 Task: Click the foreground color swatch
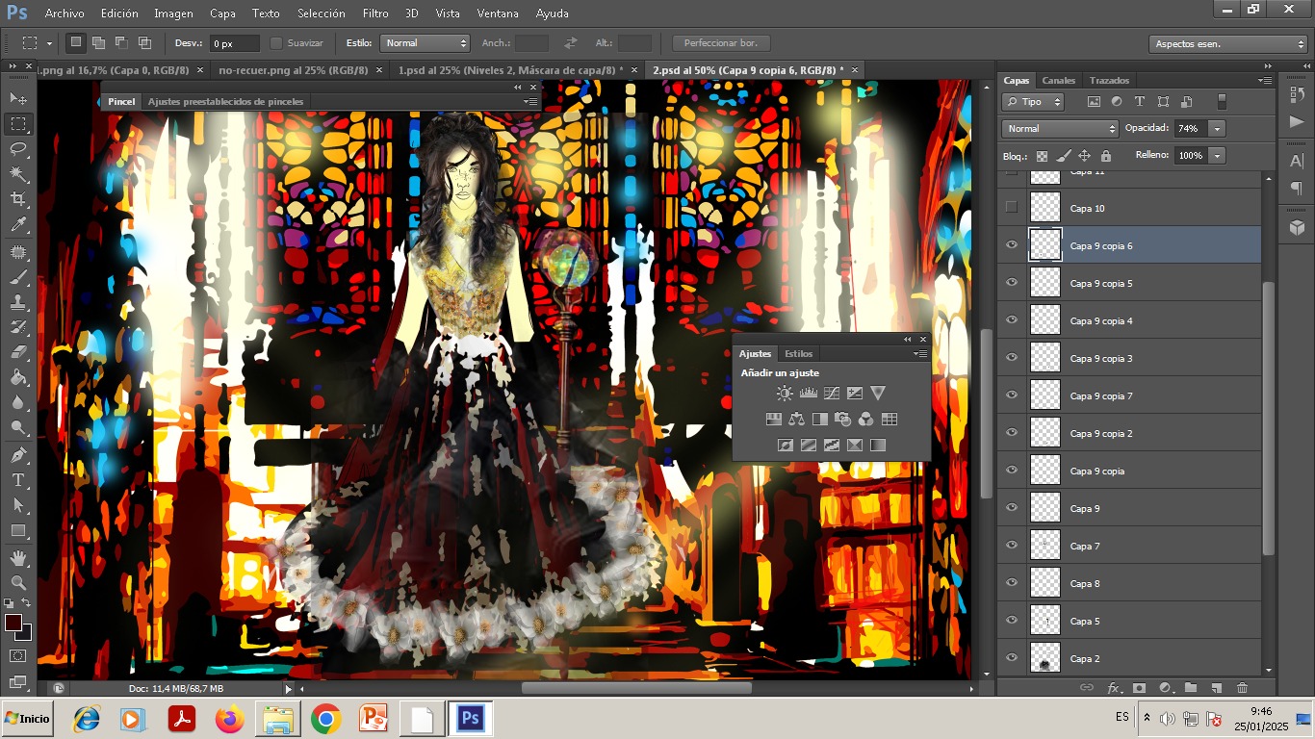13,623
